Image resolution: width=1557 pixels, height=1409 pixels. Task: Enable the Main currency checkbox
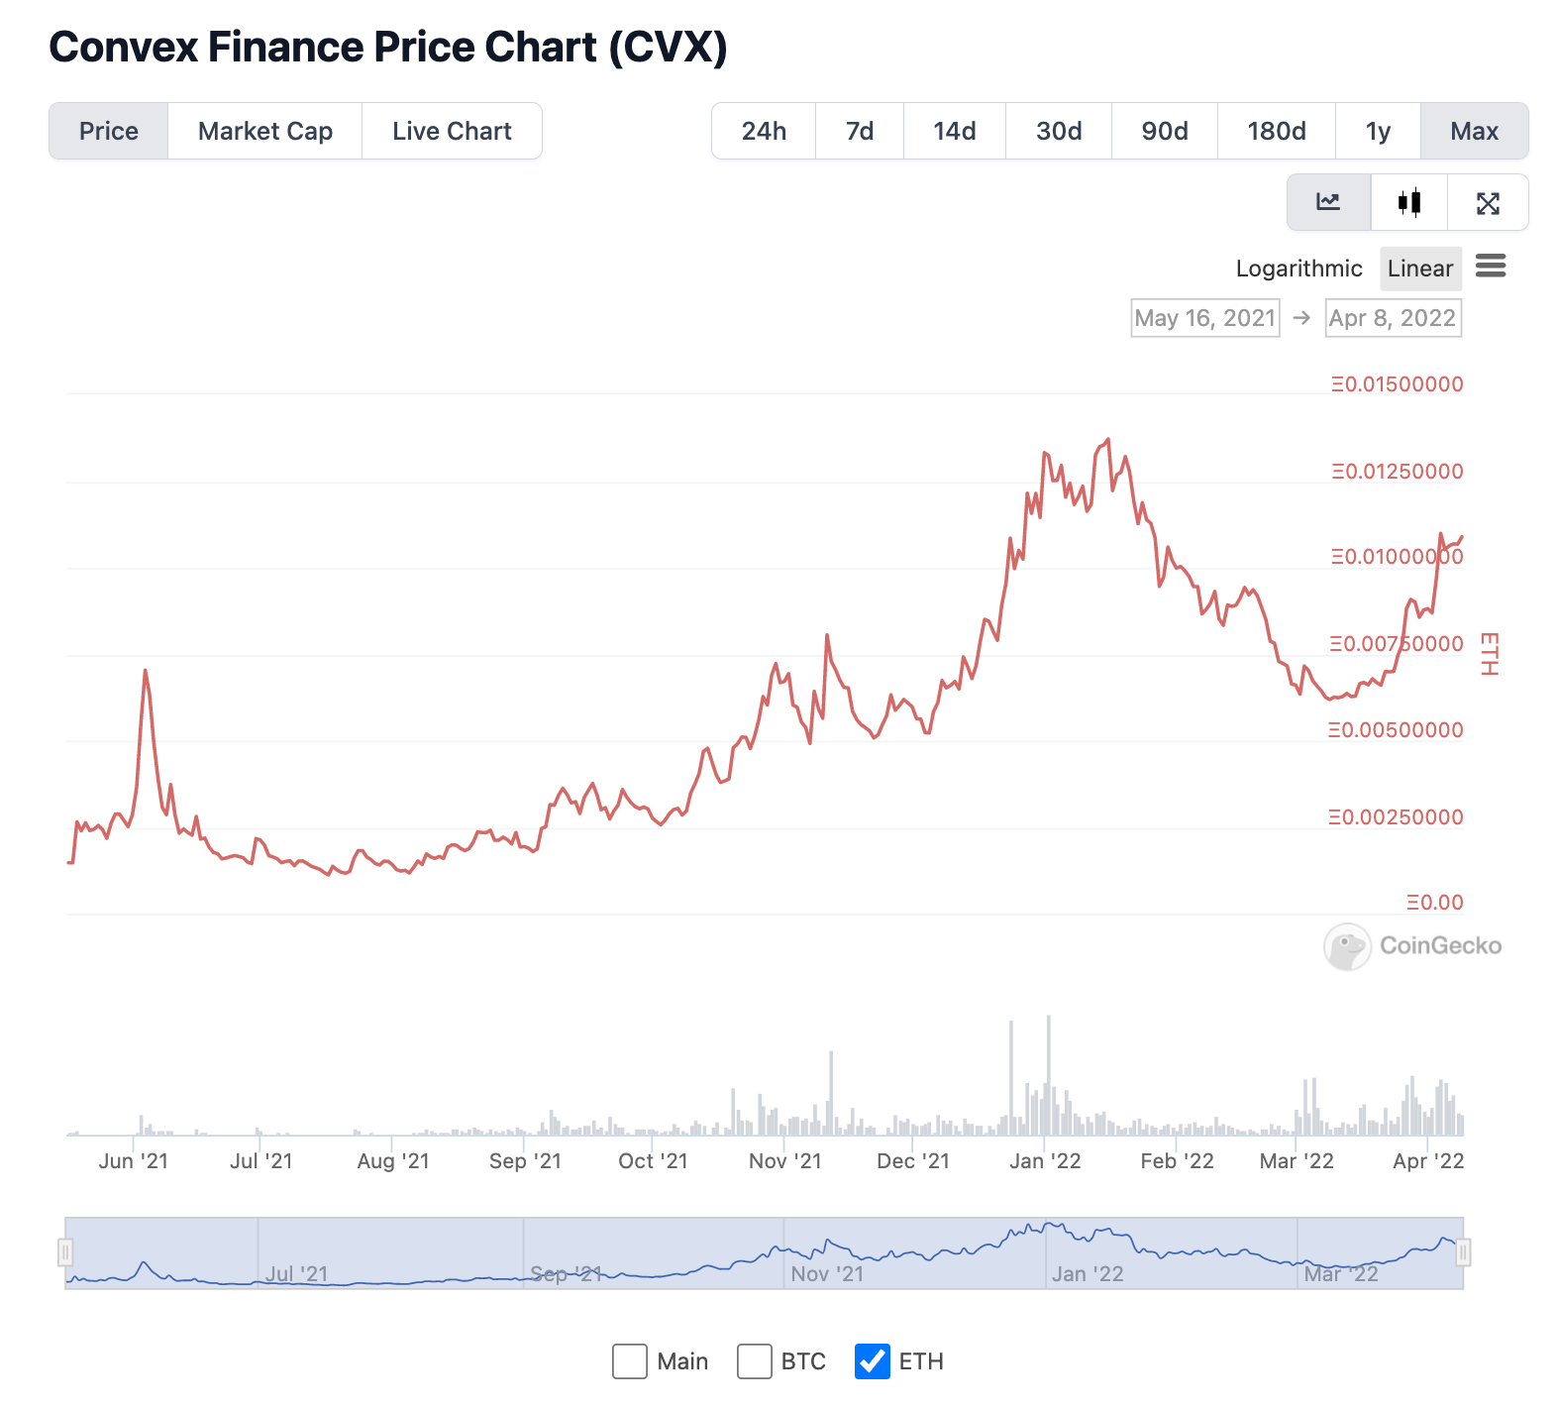[x=630, y=1361]
